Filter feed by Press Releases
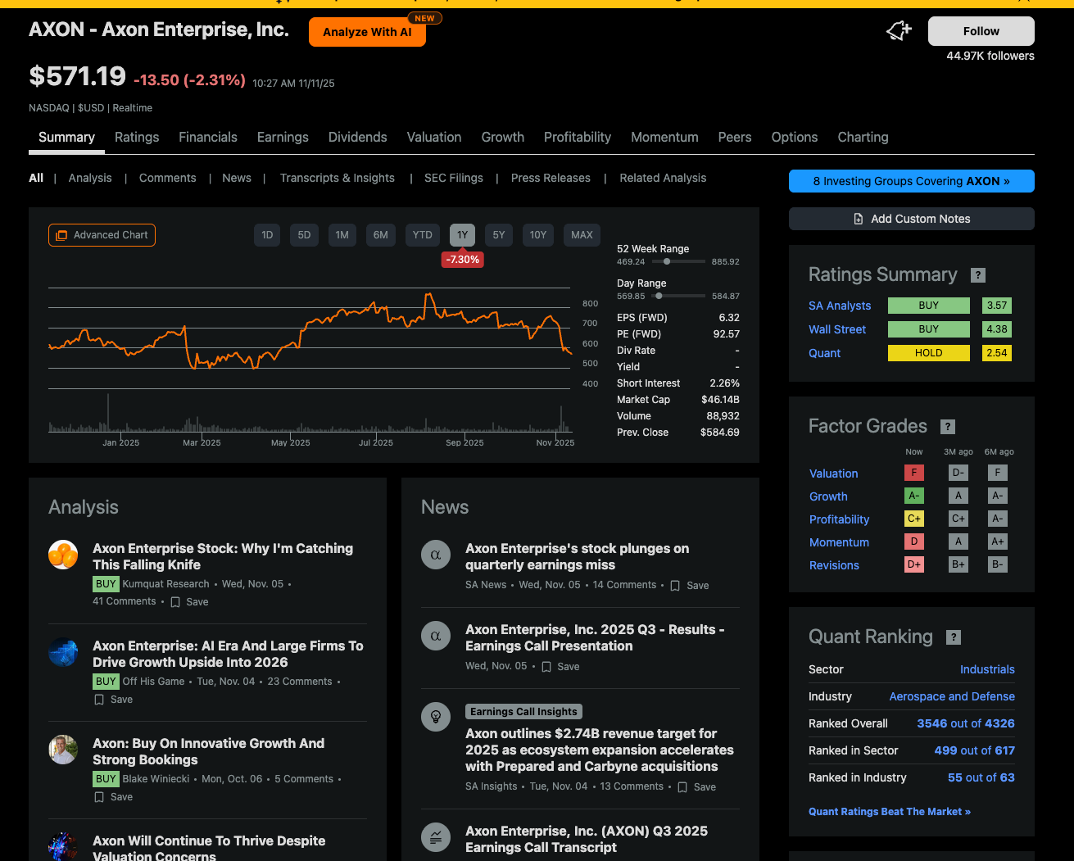 (x=551, y=178)
